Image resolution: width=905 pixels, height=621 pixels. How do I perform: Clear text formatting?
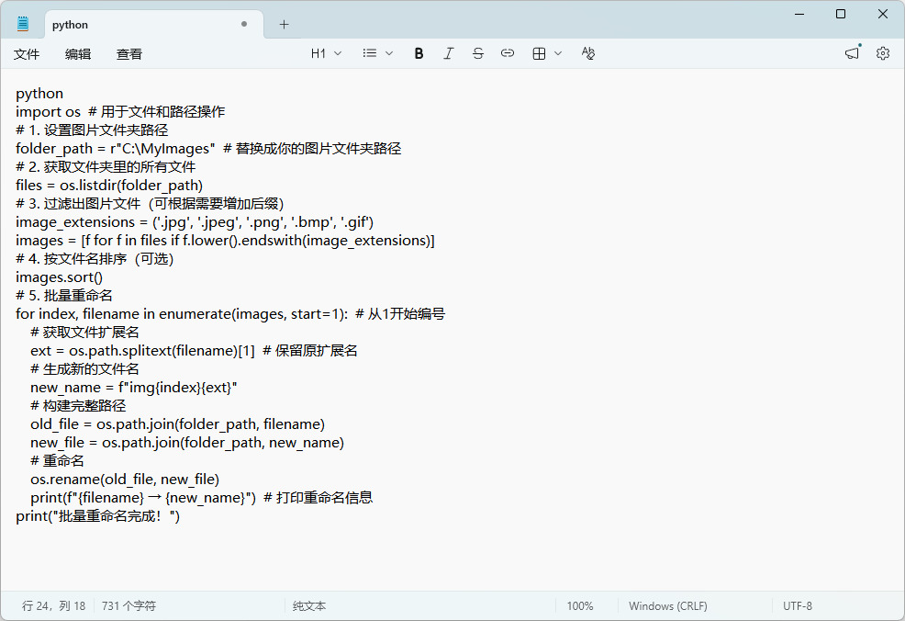tap(588, 53)
